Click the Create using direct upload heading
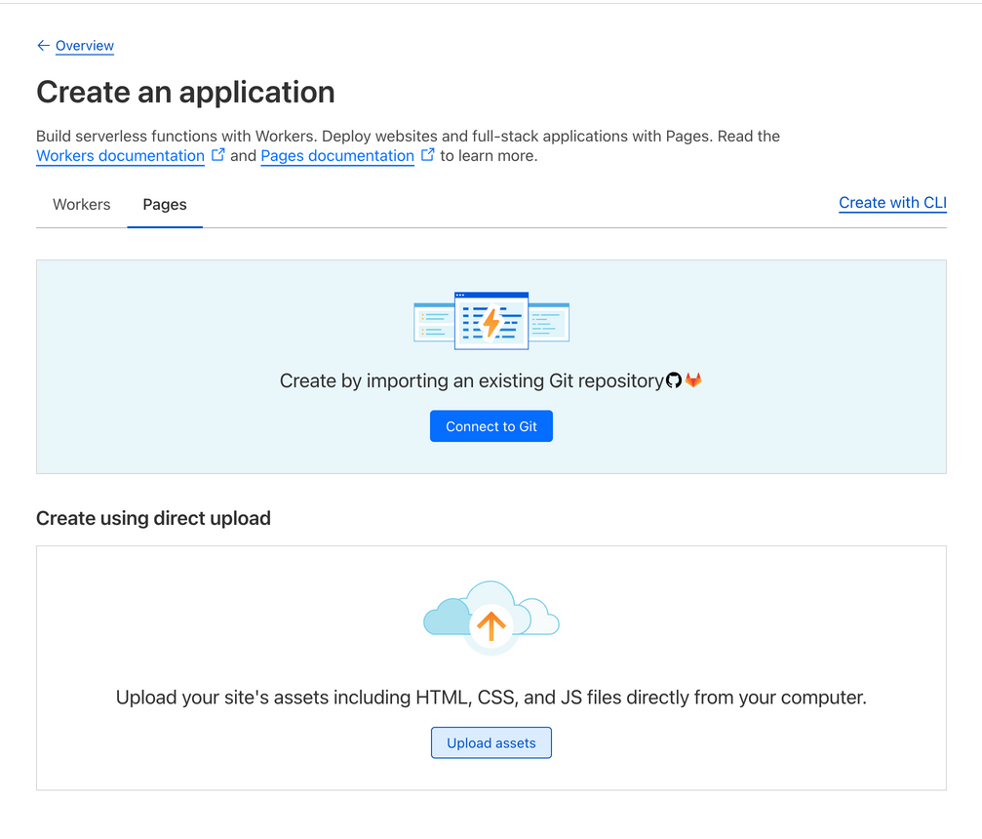The height and width of the screenshot is (839, 982). [153, 519]
